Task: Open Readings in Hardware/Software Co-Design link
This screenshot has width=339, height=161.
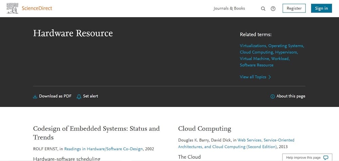Action: (103, 149)
